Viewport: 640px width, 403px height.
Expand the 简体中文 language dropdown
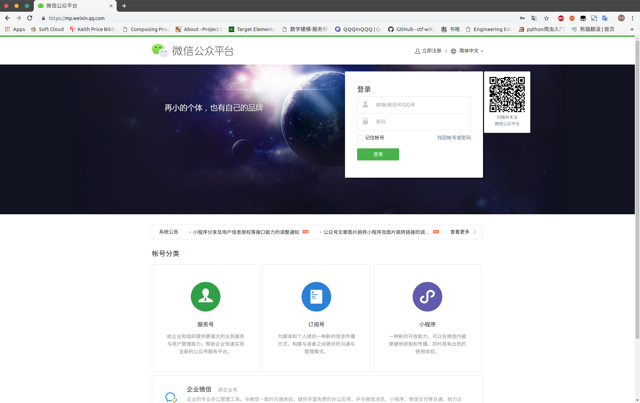pyautogui.click(x=467, y=51)
